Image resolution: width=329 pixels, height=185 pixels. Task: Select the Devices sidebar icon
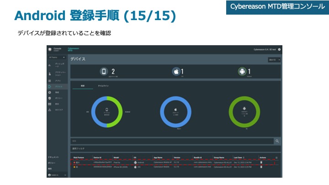(50, 87)
